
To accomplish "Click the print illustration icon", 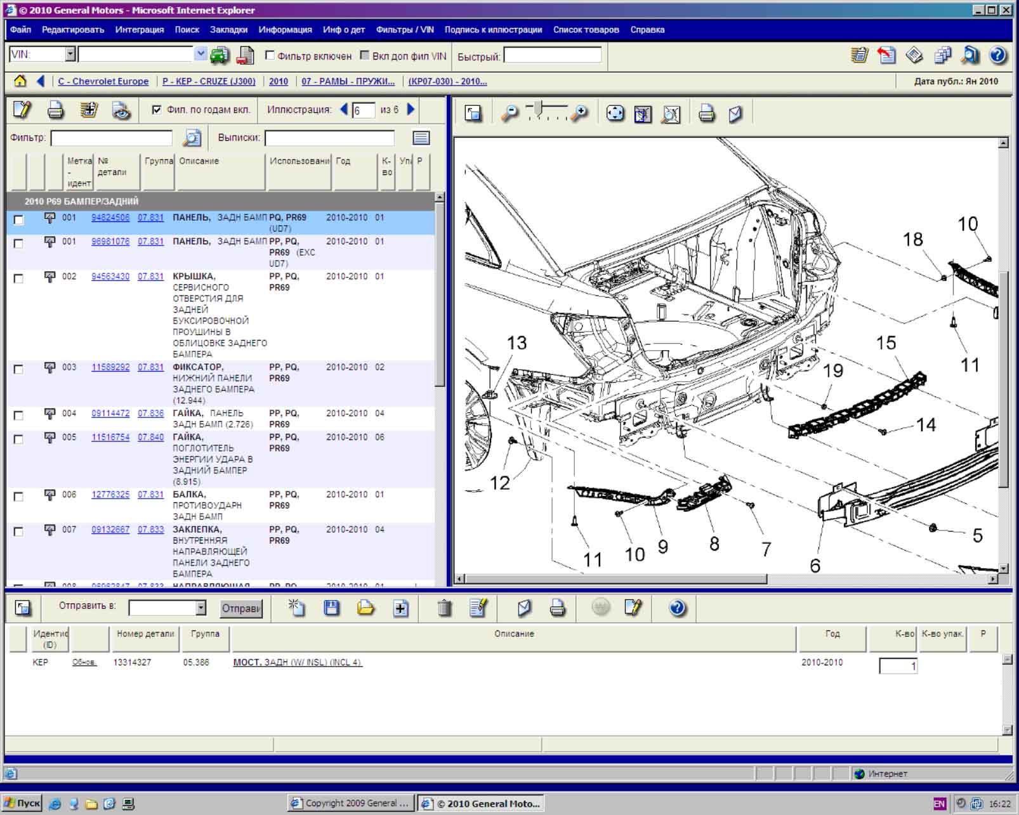I will point(706,114).
